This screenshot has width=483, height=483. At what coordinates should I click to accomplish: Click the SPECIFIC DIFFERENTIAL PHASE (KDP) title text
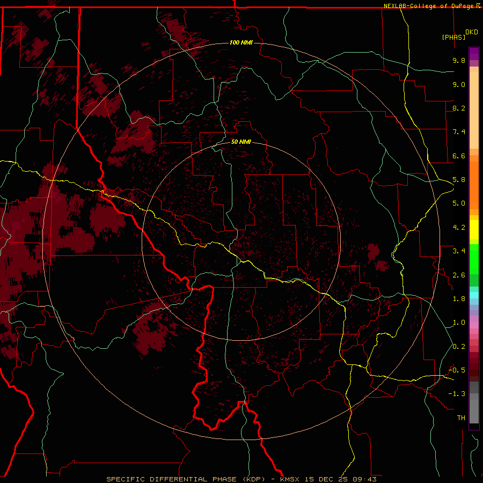[186, 479]
